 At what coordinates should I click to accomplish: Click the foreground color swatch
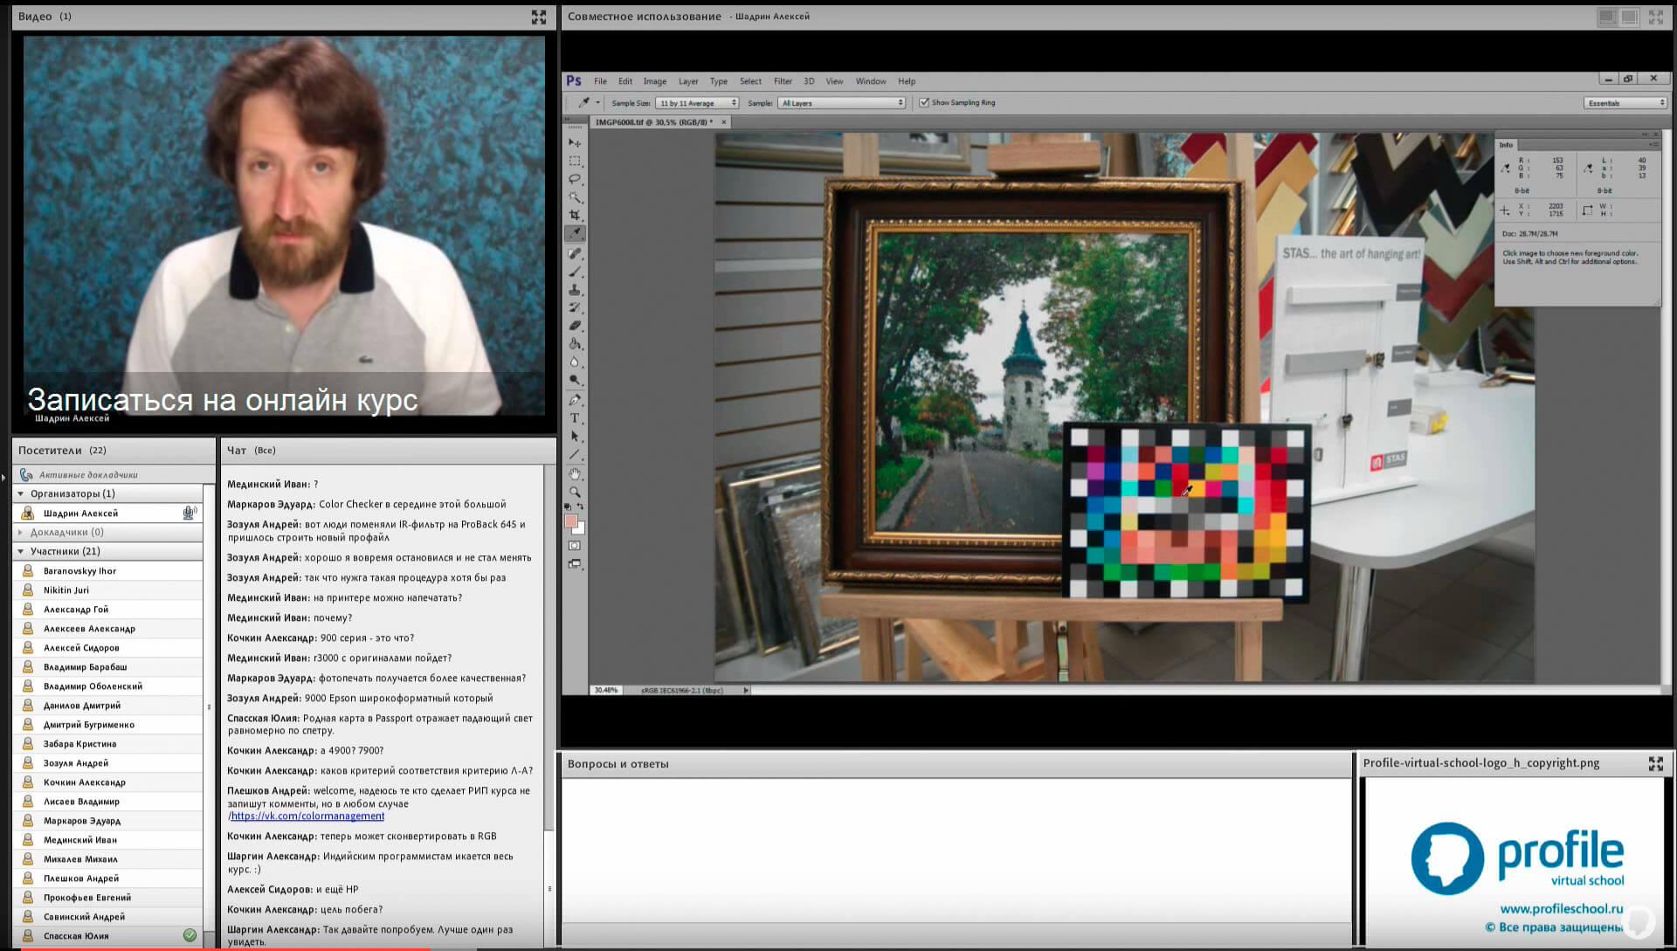[570, 521]
